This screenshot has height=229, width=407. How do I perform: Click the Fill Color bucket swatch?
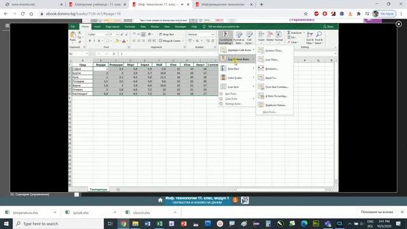(117, 41)
